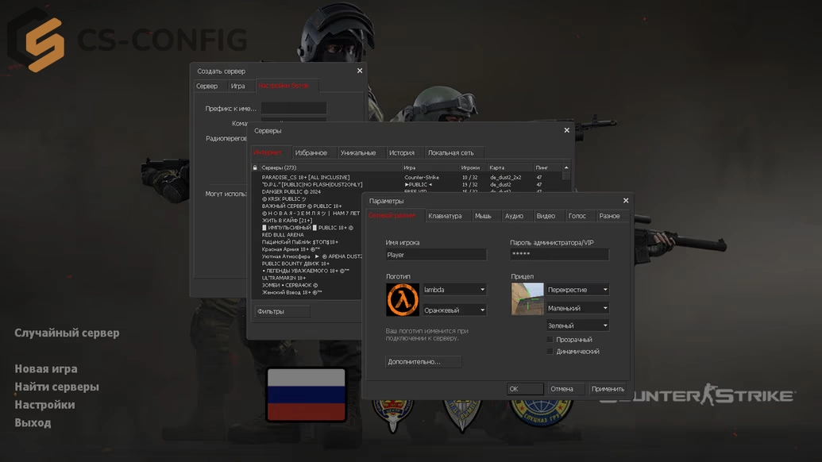Open the Маленький crosshair size dropdown

[x=577, y=308]
